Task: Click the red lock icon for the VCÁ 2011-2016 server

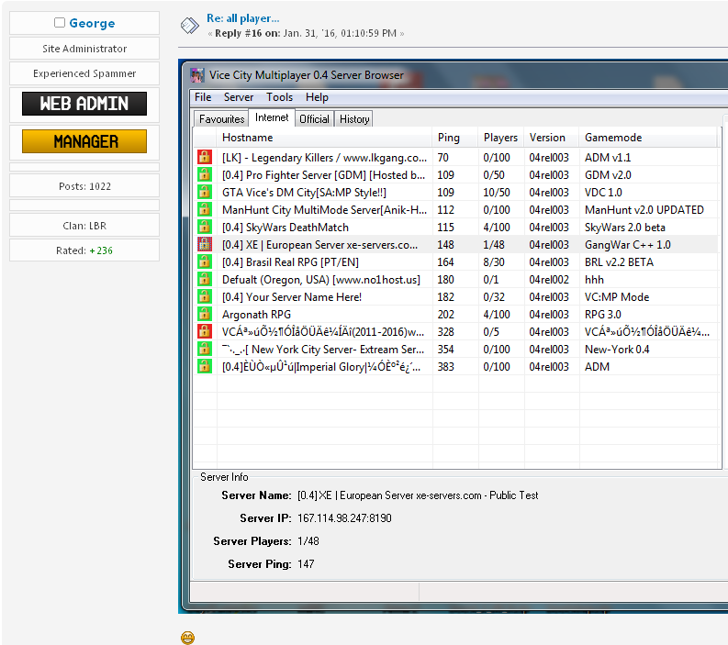Action: click(x=205, y=332)
